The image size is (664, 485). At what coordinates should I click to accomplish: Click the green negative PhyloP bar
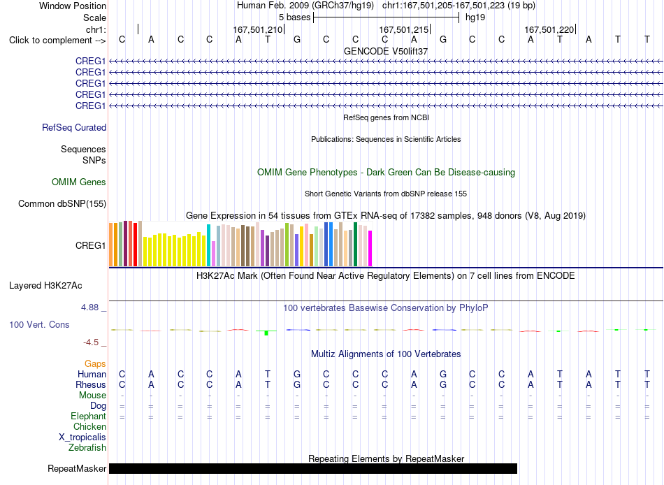pyautogui.click(x=266, y=333)
